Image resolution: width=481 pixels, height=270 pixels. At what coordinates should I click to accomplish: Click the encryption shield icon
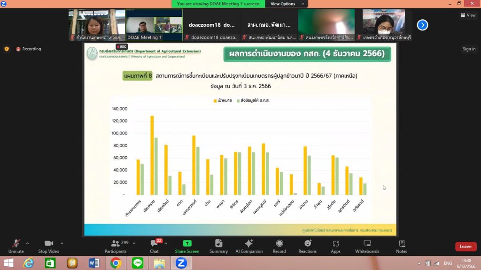coord(7,49)
